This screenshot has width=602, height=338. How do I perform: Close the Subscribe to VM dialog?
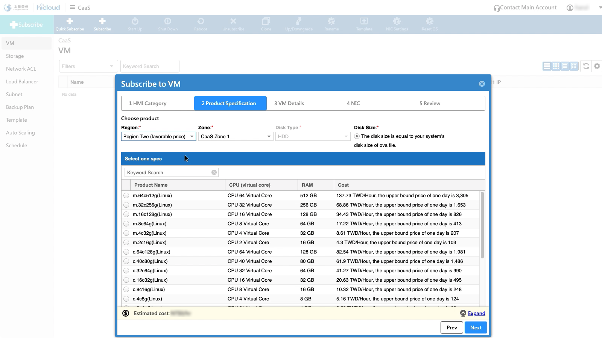click(482, 84)
